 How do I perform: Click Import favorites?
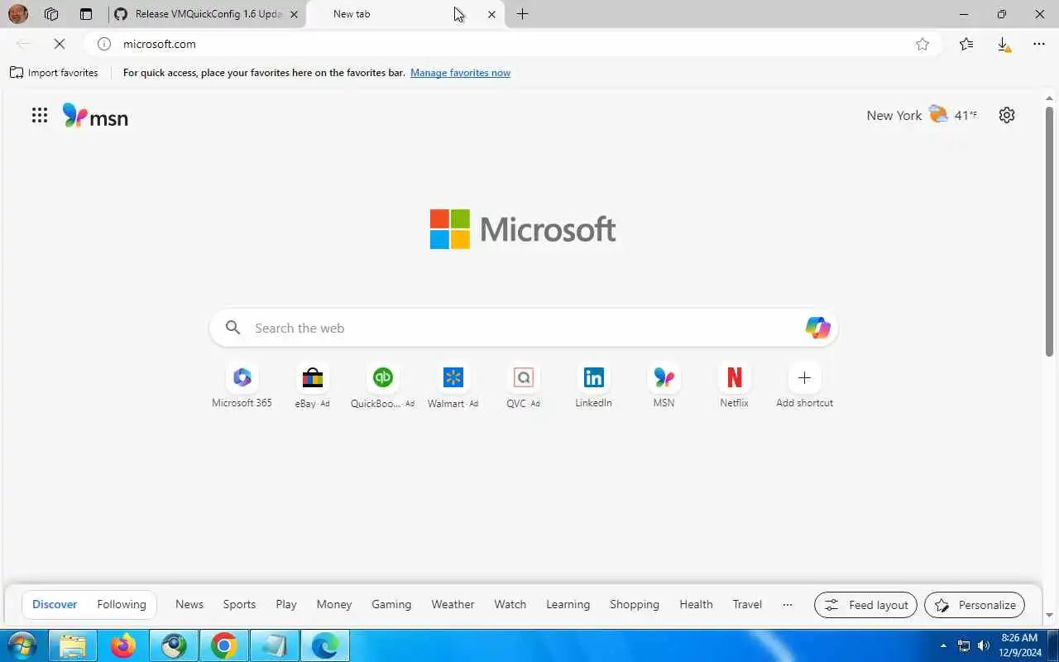tap(54, 73)
